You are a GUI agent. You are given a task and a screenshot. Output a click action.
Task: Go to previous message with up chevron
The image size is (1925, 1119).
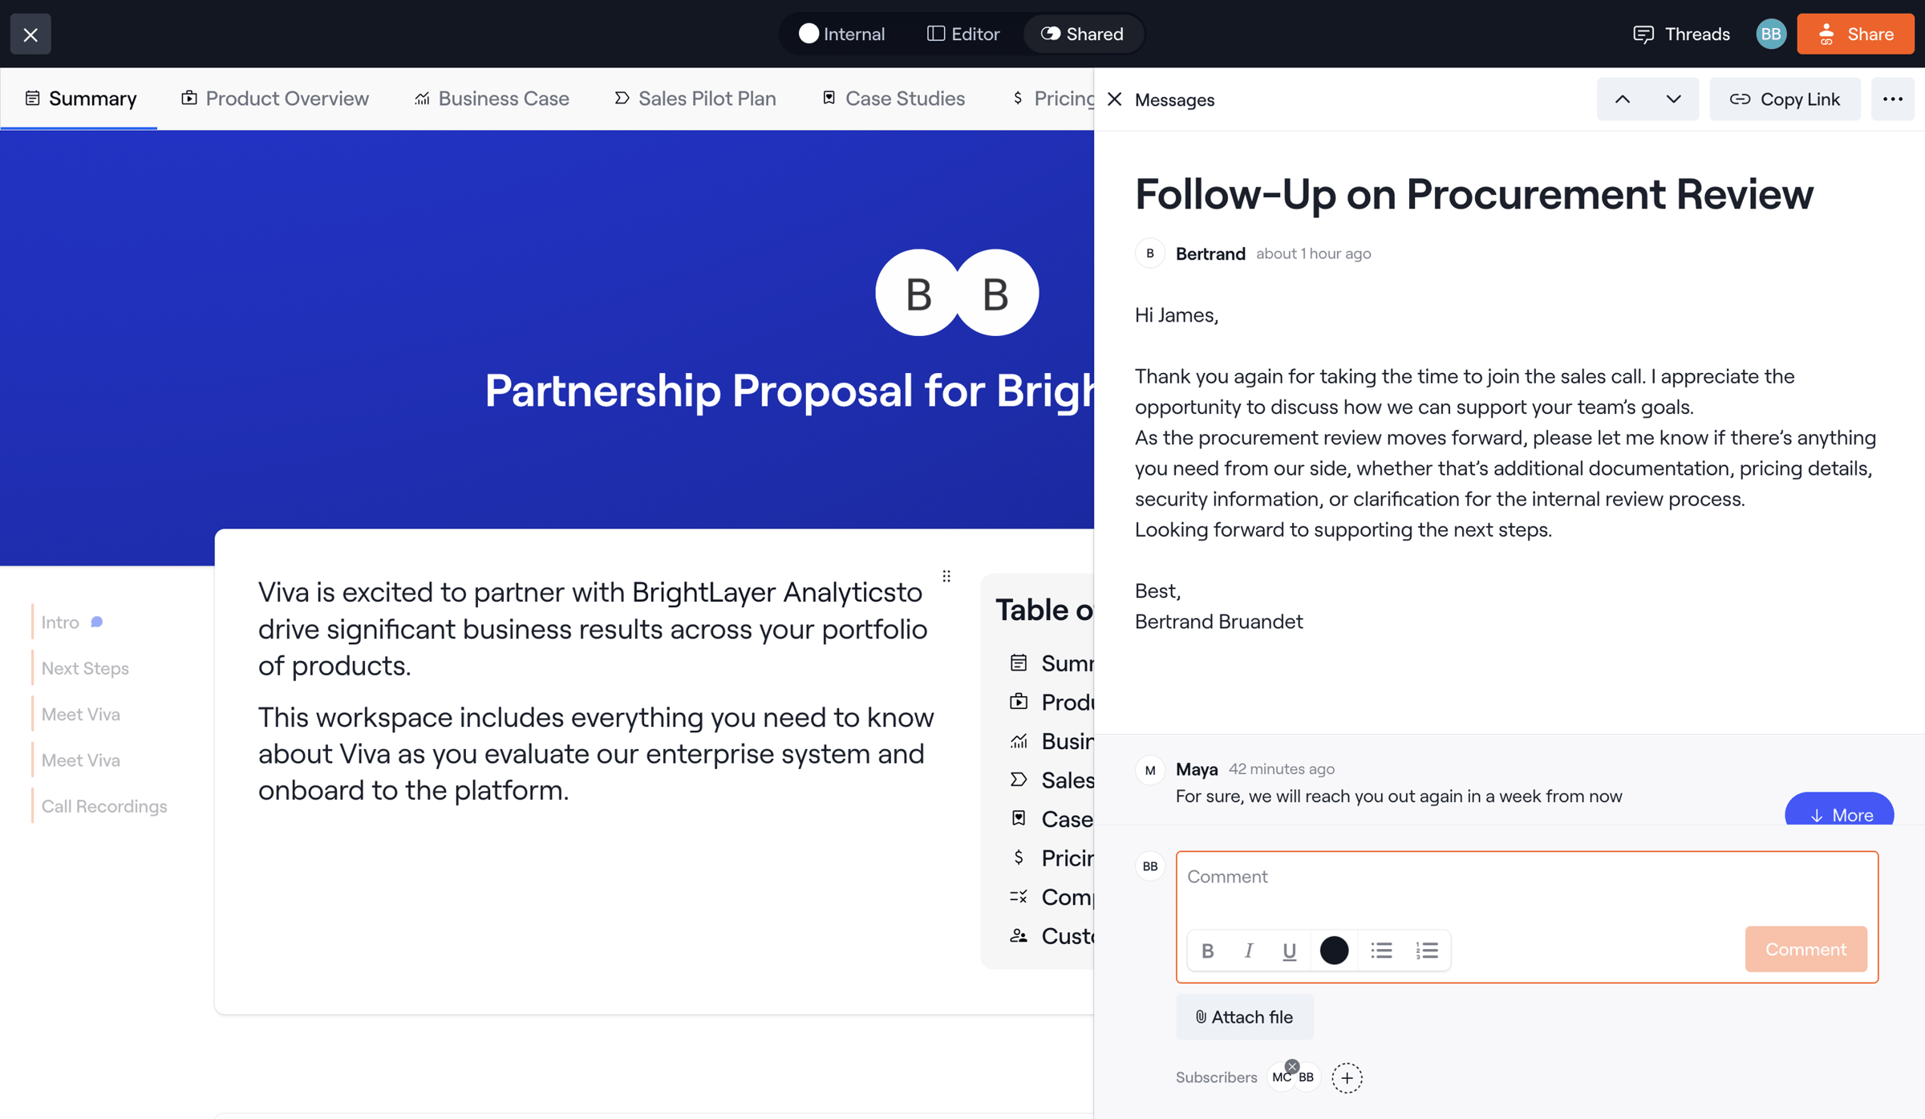tap(1623, 99)
